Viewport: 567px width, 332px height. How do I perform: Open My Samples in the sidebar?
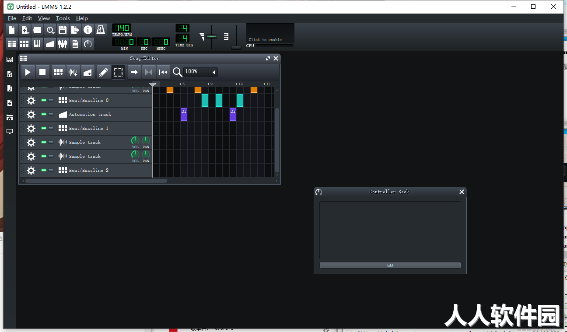tap(10, 88)
